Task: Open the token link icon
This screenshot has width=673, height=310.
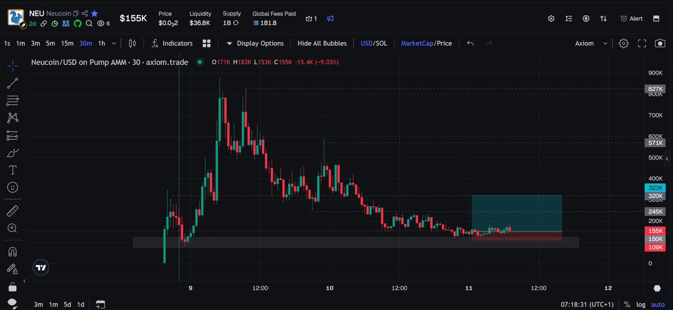Action: (x=44, y=24)
